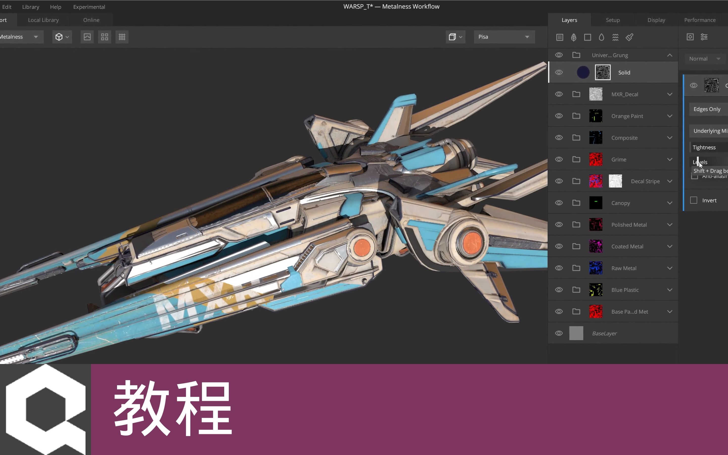Screen dimensions: 728x455
Task: Select the Atlas layer icon (leaf)
Action: click(574, 37)
